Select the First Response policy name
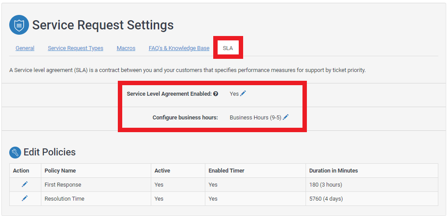This screenshot has width=448, height=216. coord(63,185)
